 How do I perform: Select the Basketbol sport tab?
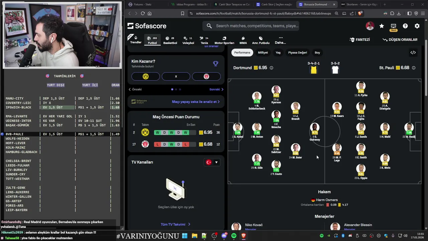170,40
